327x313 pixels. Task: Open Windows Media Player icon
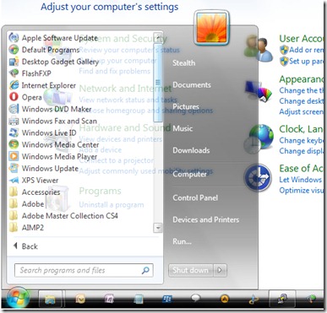point(14,156)
